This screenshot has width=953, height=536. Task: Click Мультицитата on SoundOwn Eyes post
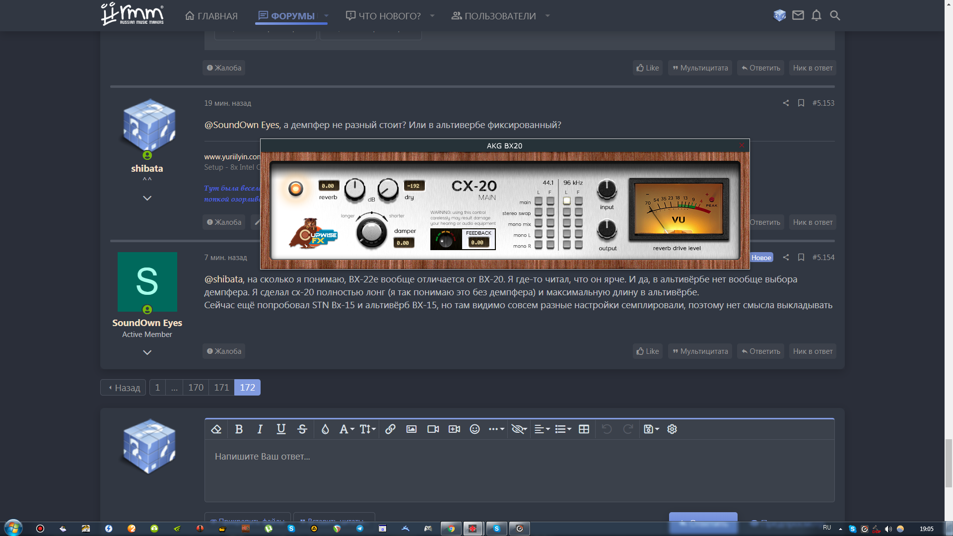click(700, 351)
